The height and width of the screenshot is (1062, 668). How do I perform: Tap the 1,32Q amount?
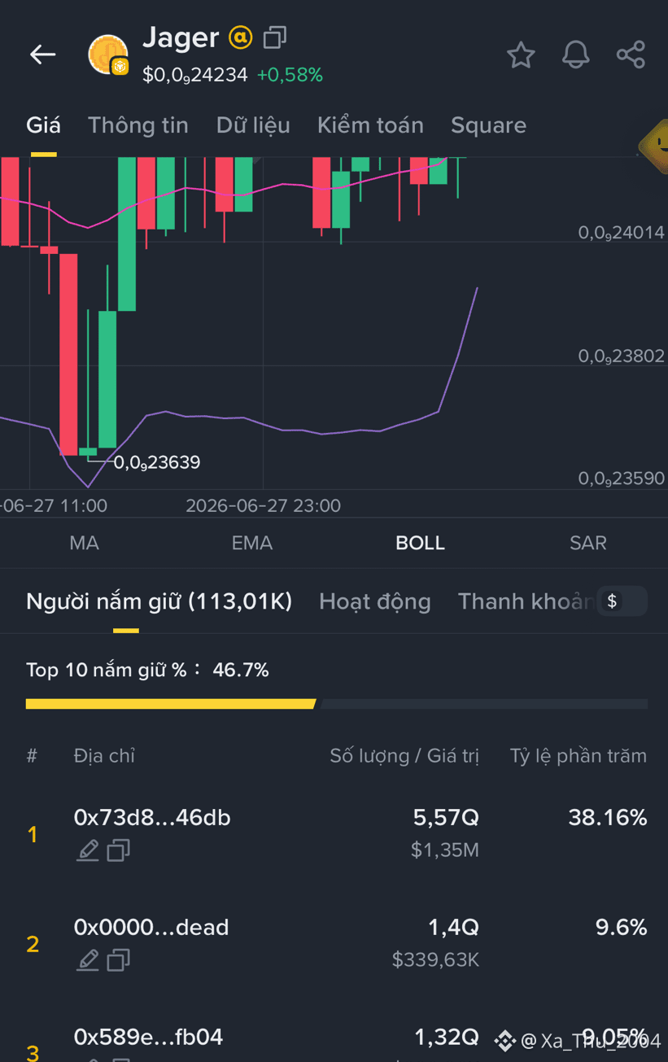coord(447,1037)
